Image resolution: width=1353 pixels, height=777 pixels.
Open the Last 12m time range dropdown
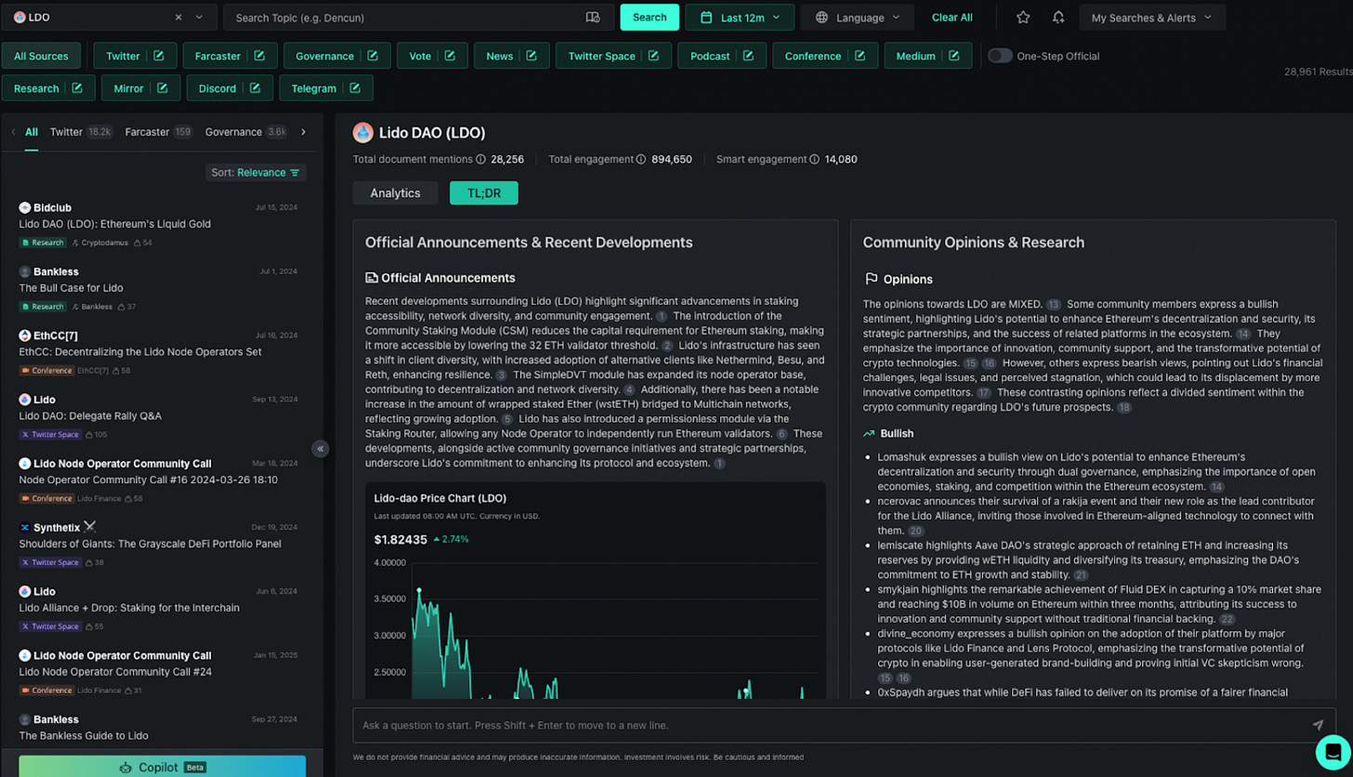pyautogui.click(x=740, y=18)
